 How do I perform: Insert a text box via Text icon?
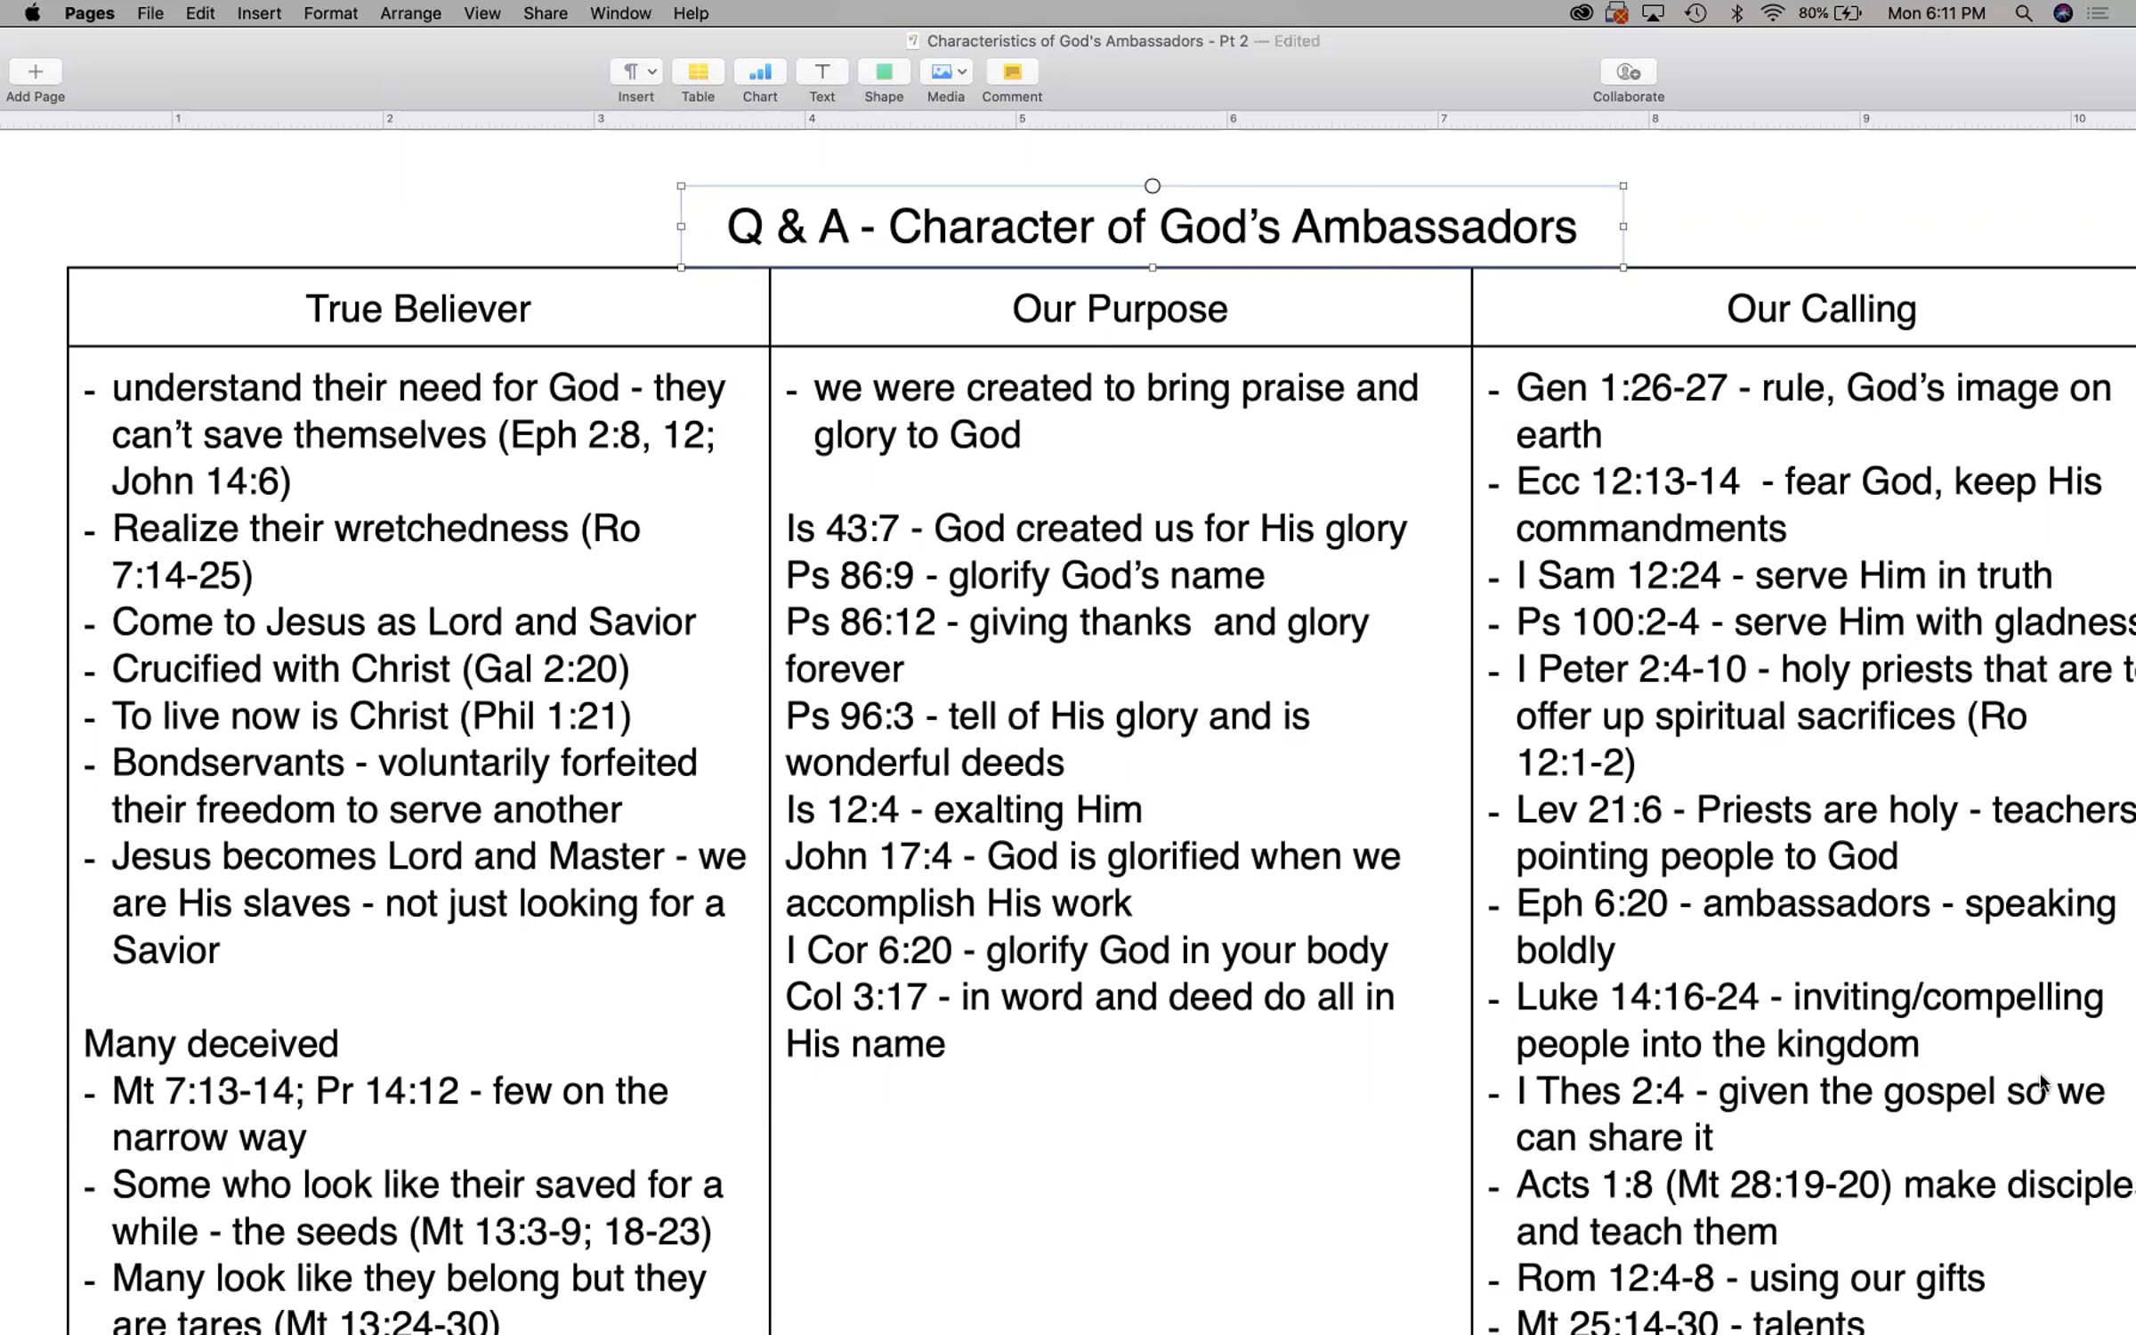click(x=821, y=71)
